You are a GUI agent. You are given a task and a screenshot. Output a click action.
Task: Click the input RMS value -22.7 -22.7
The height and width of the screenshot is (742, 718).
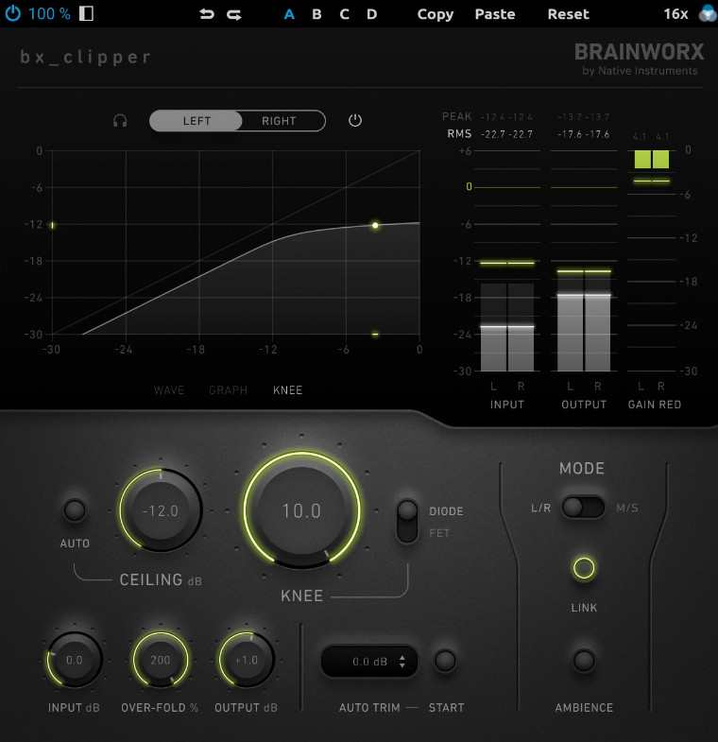(506, 134)
